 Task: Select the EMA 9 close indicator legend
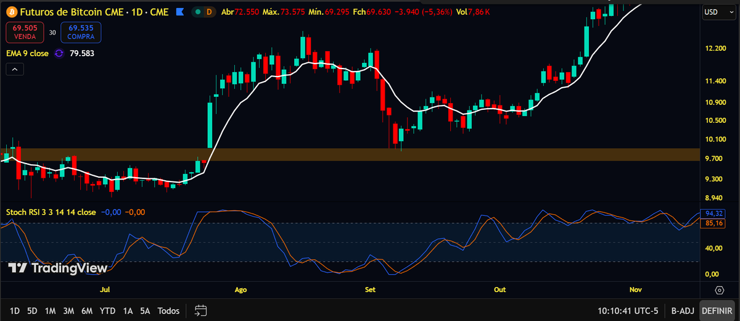click(27, 54)
